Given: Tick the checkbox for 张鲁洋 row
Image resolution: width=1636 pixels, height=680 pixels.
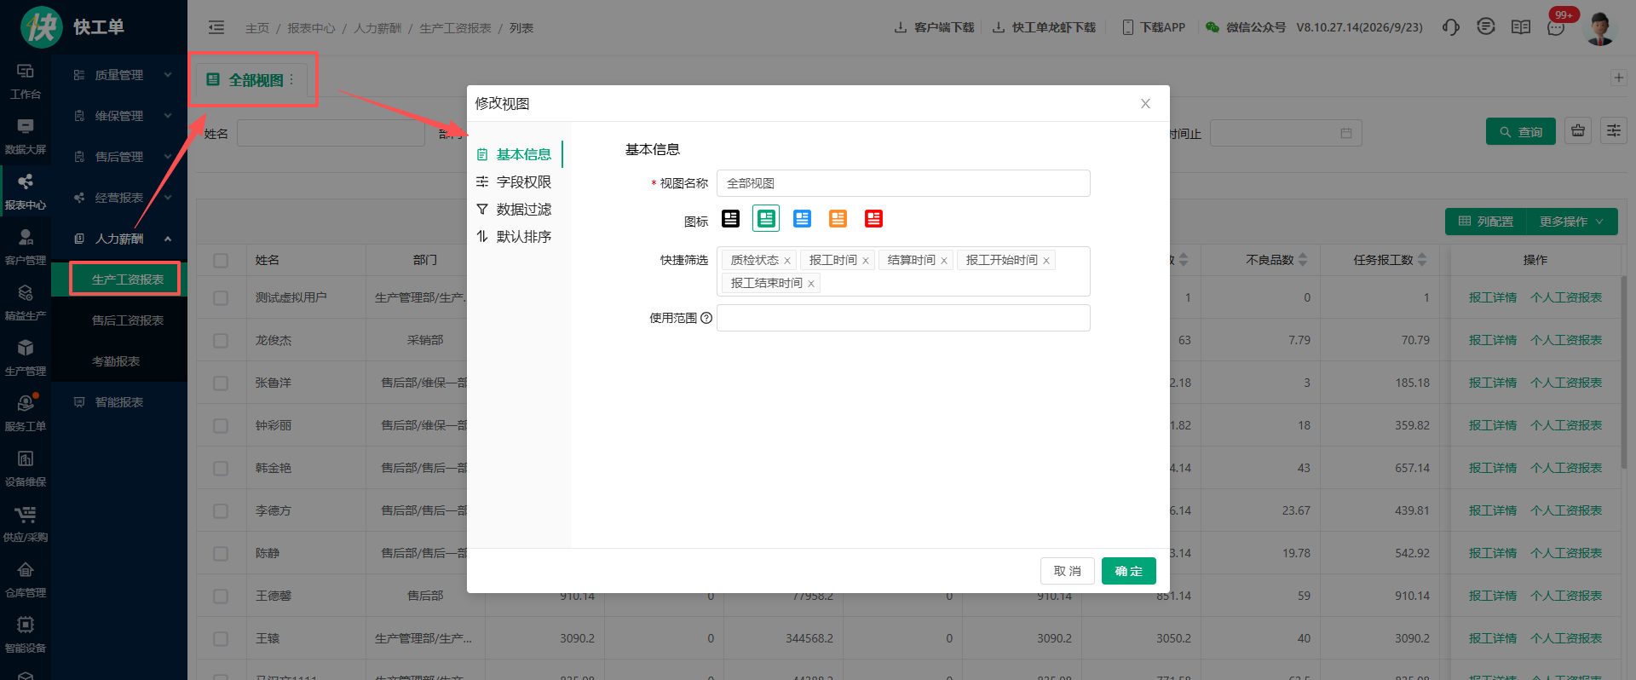Looking at the screenshot, I should [x=221, y=383].
